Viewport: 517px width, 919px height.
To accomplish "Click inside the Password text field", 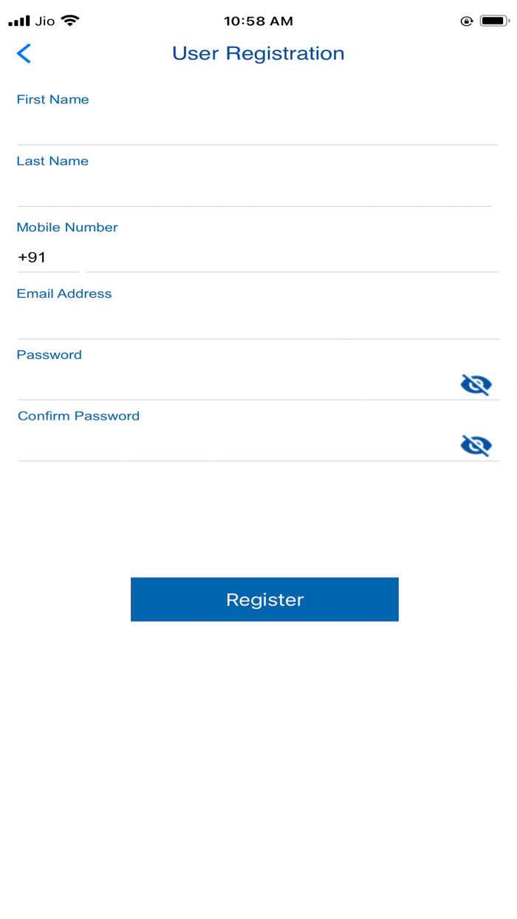I will 236,383.
